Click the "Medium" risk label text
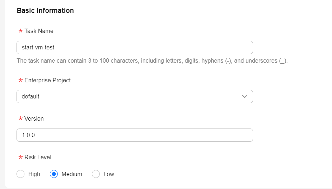The height and width of the screenshot is (189, 332). point(72,174)
